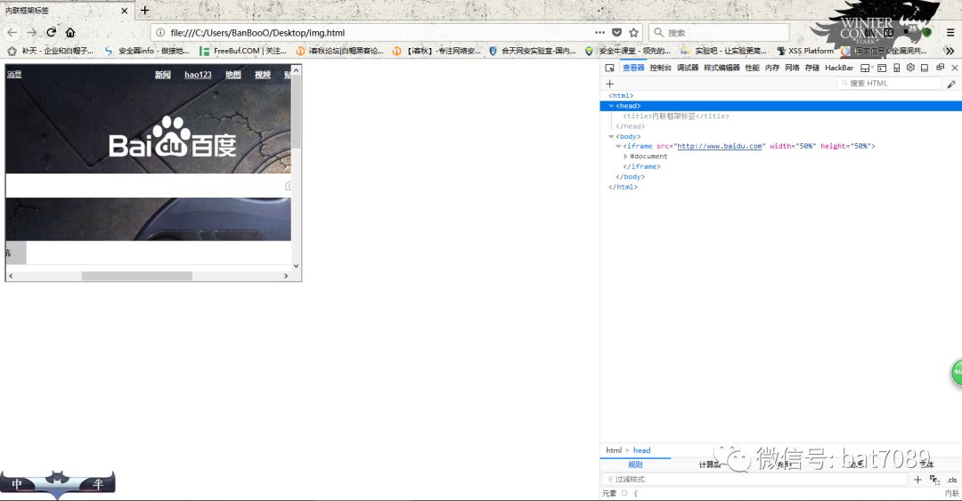This screenshot has height=501, width=962.
Task: Switch to the 存储 Storage tab
Action: pos(812,68)
